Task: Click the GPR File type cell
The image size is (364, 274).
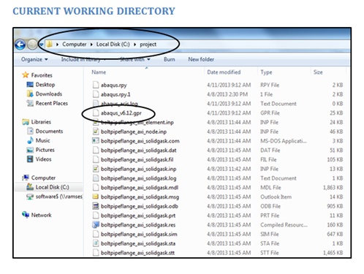Action: click(x=270, y=113)
